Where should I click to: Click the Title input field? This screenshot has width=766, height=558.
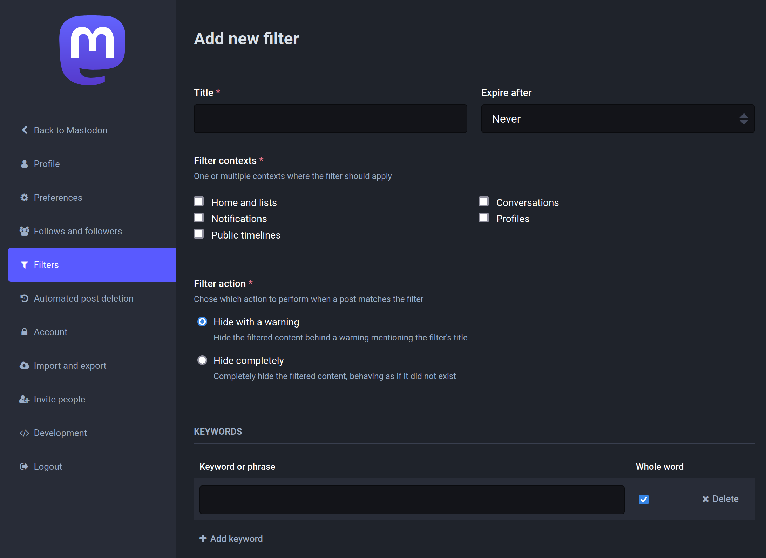(330, 119)
